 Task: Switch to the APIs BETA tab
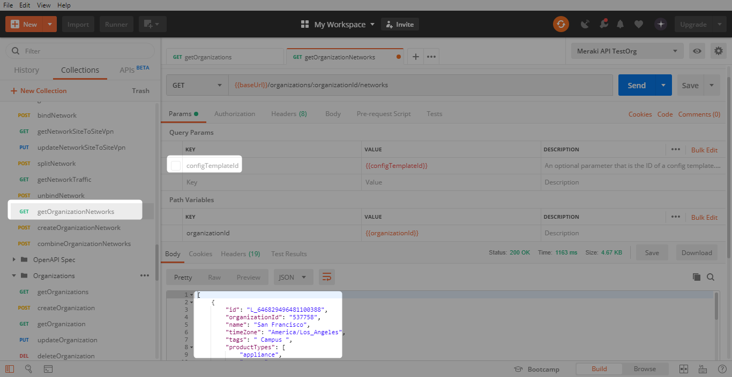(135, 70)
